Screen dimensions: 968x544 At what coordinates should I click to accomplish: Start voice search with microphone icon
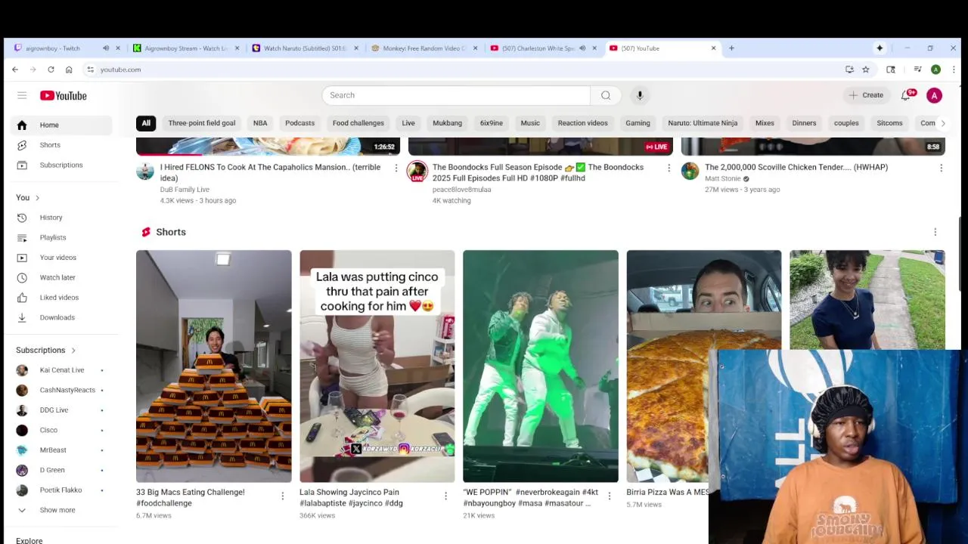pos(640,95)
